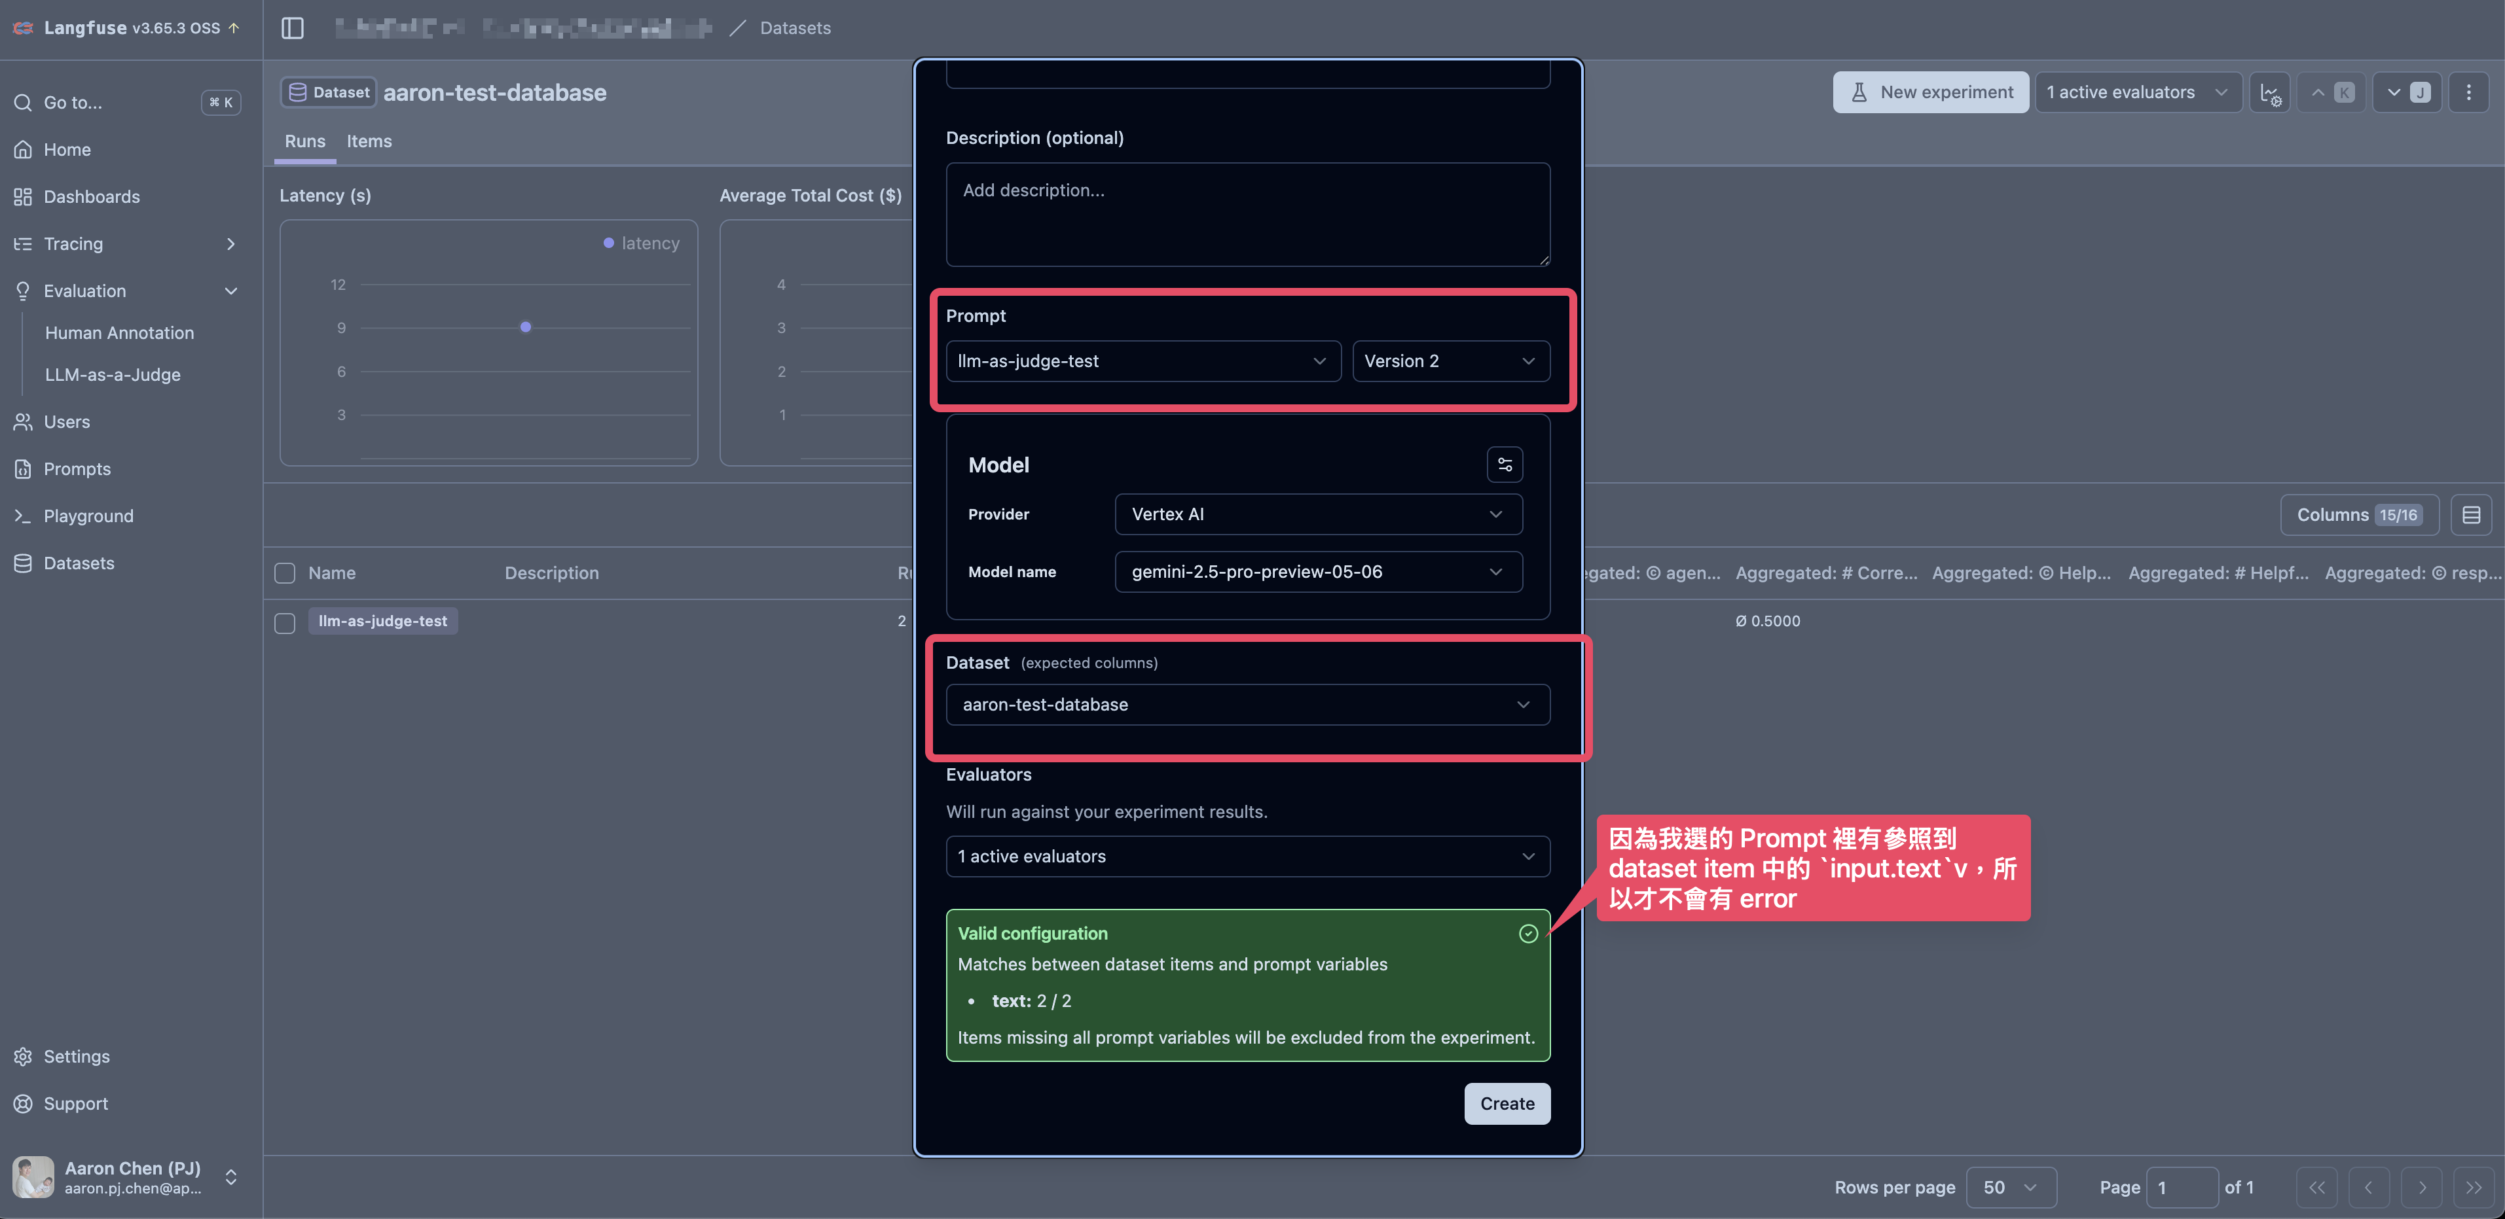Open the Columns 15/16 selector
Image resolution: width=2505 pixels, height=1219 pixels.
[x=2358, y=515]
